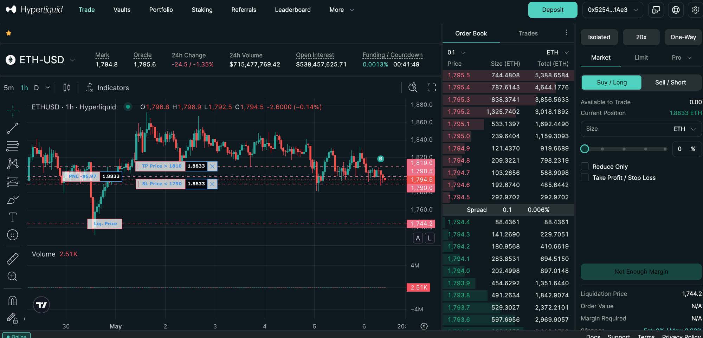Toggle auto scale with the A button
This screenshot has width=703, height=338.
click(418, 238)
